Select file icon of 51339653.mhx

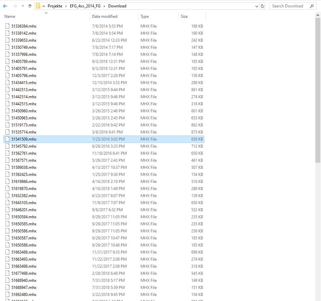click(x=7, y=40)
